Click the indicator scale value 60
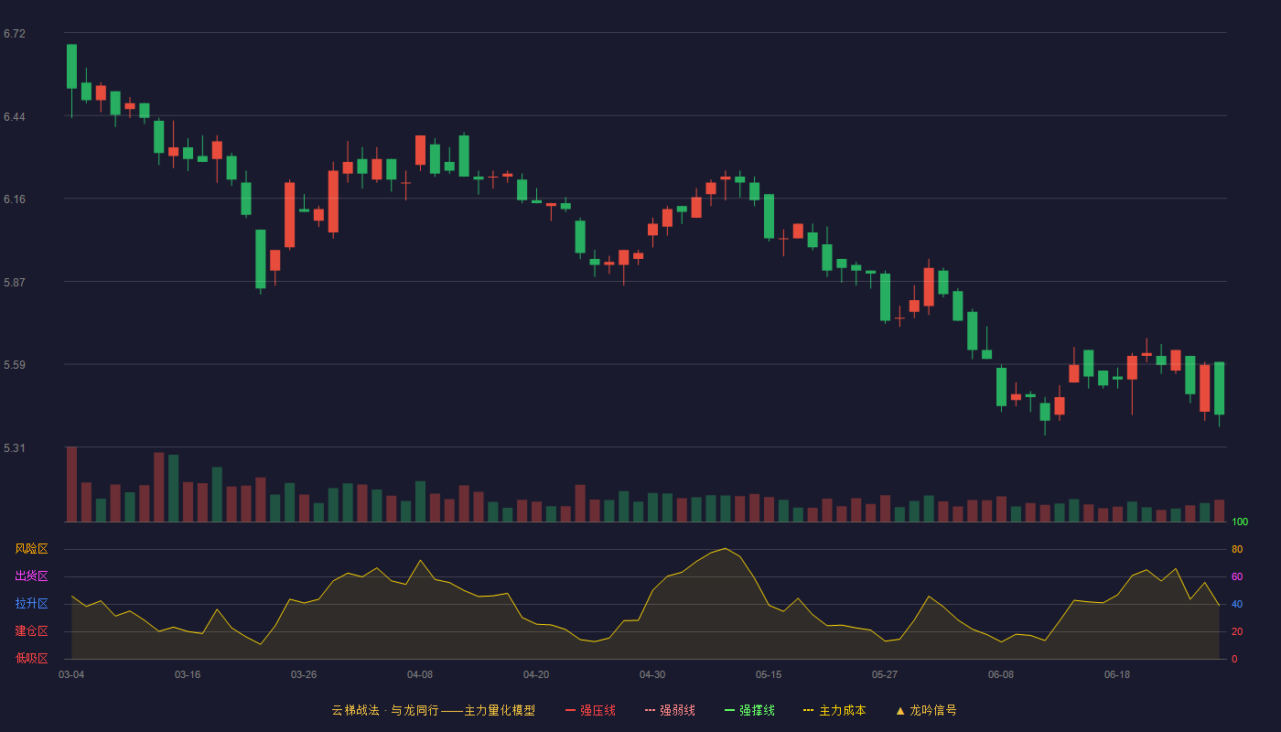1281x732 pixels. click(x=1237, y=577)
